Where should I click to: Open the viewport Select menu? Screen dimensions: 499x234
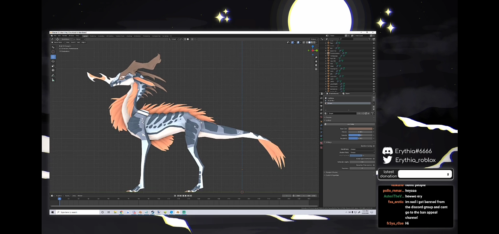[73, 43]
